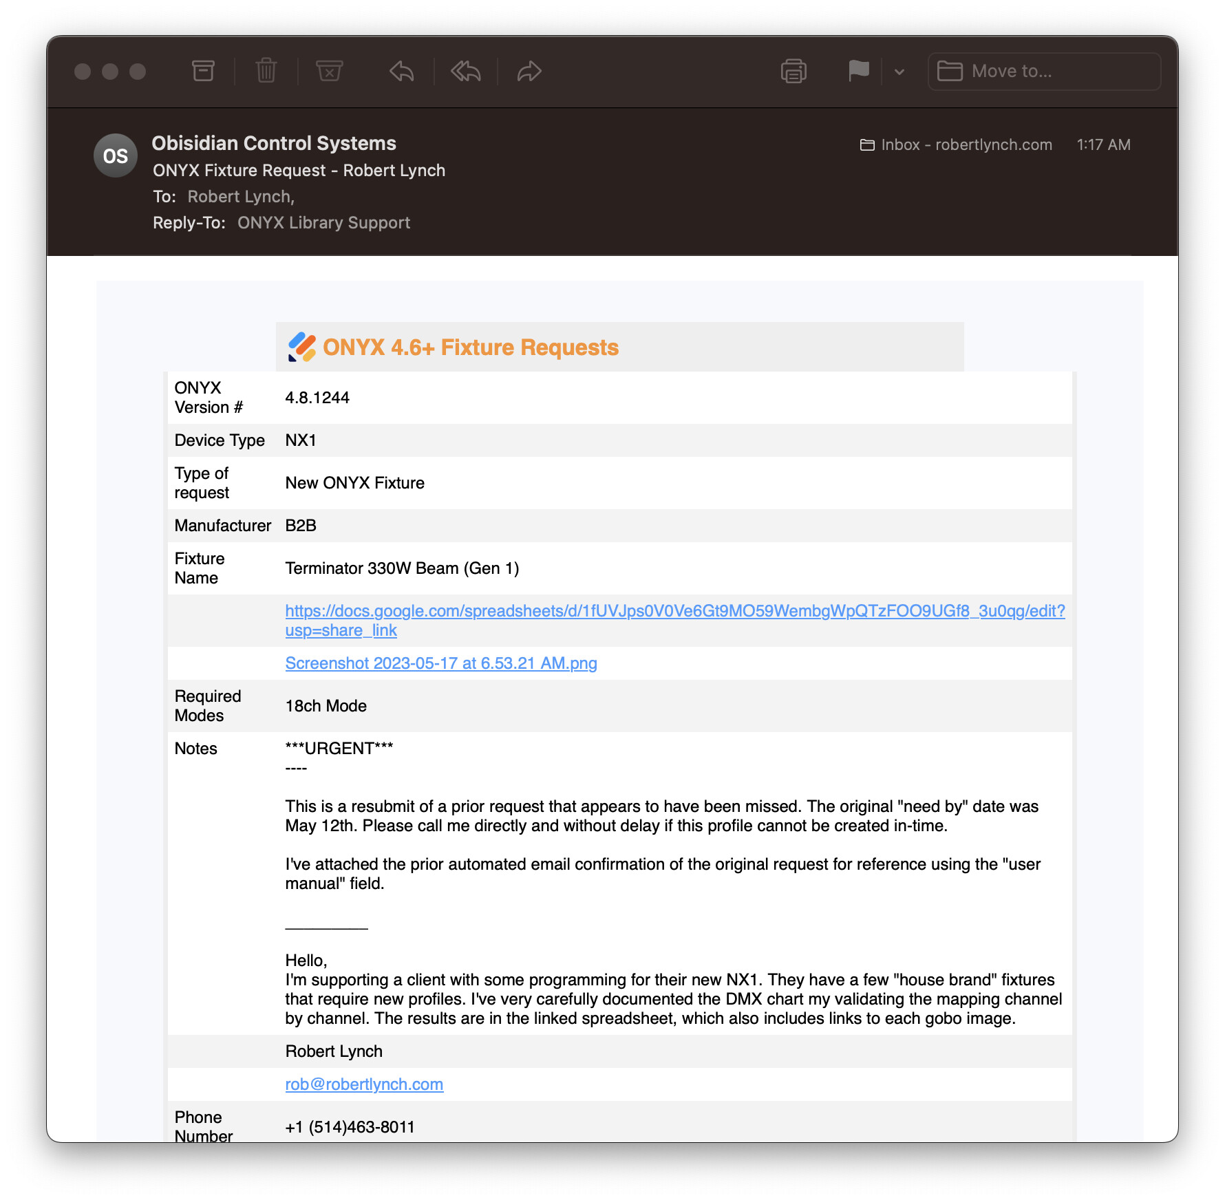Reply to sender with the single arrow icon

pos(401,71)
